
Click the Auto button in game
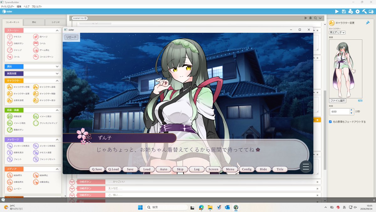[x=164, y=169]
